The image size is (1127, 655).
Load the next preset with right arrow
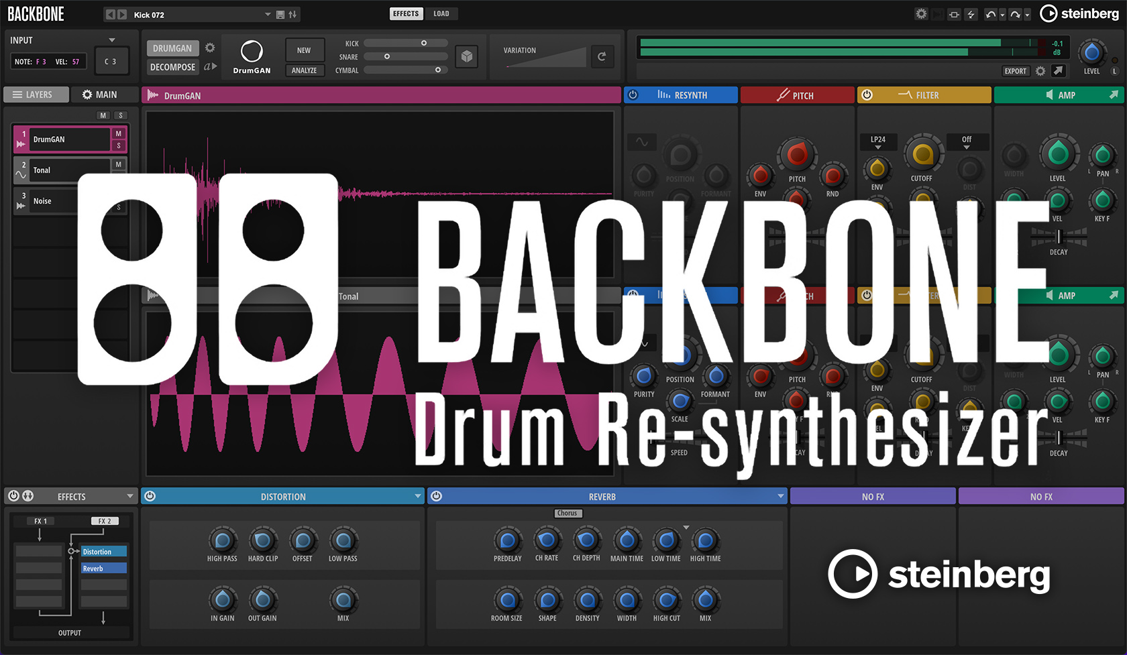click(x=122, y=14)
